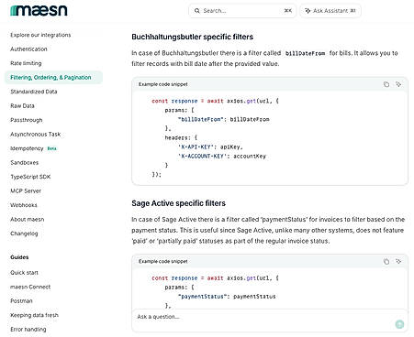Open Raw Data page
Screen dimensions: 414x337
(x=22, y=105)
